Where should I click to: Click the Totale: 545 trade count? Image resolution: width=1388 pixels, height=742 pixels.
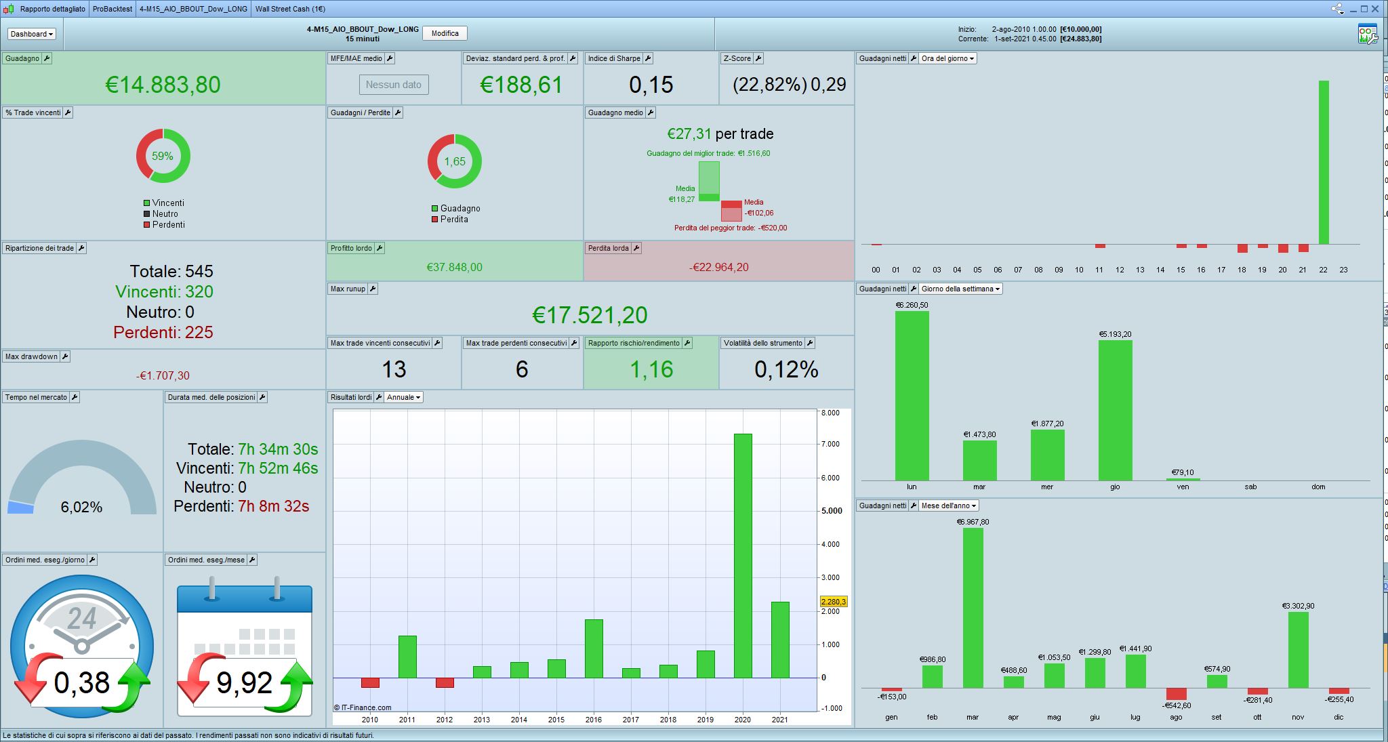click(171, 272)
